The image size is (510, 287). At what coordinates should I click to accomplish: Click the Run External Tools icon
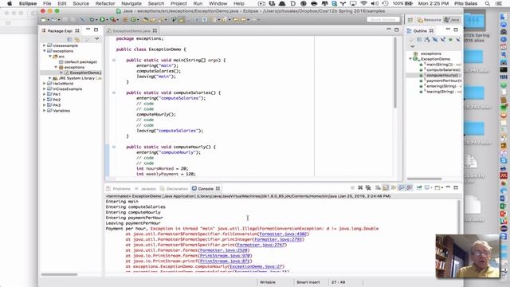pos(113,19)
